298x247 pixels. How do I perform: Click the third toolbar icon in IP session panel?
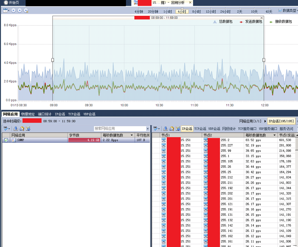tap(178, 129)
